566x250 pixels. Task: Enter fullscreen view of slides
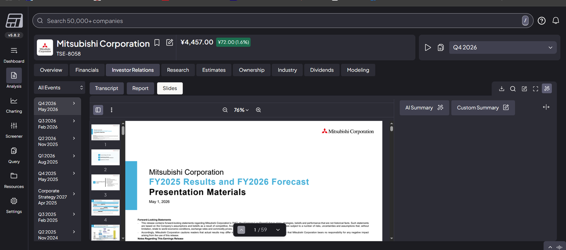coord(535,89)
